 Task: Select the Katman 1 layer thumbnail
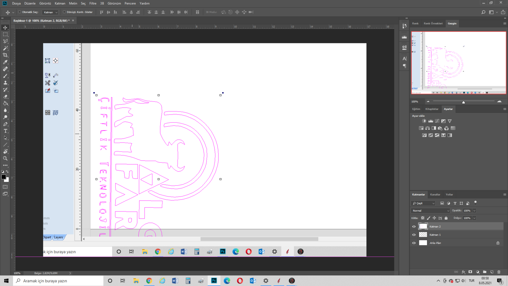tap(423, 234)
